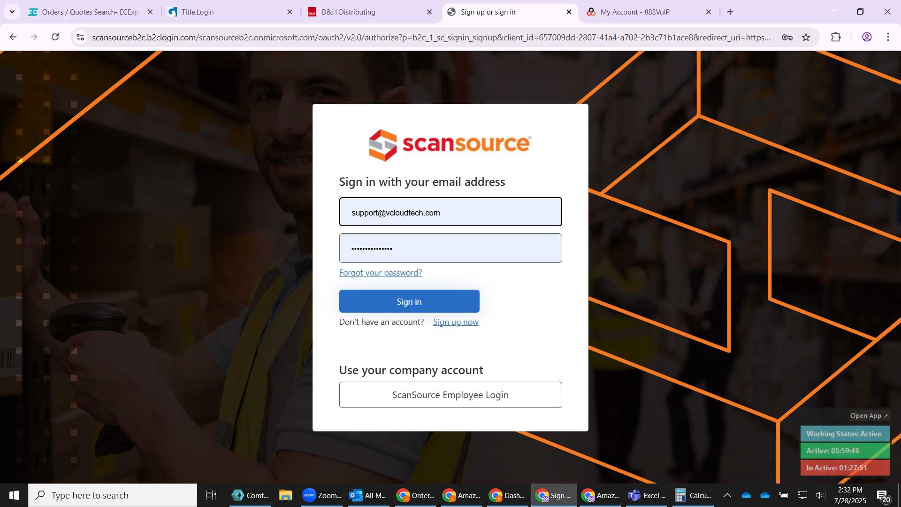This screenshot has height=507, width=901.
Task: Click the address bar URL
Action: click(431, 37)
